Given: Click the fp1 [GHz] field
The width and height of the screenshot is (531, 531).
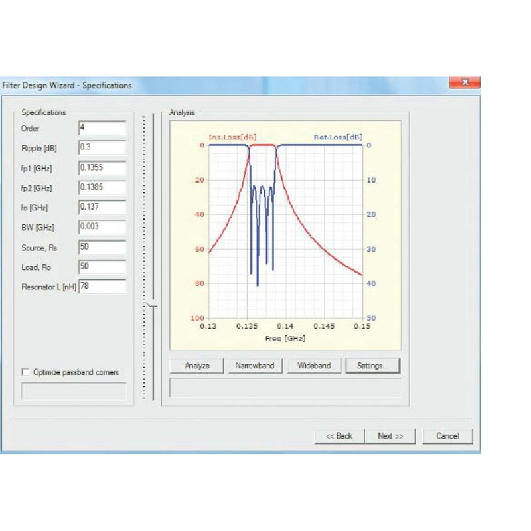Looking at the screenshot, I should point(102,168).
